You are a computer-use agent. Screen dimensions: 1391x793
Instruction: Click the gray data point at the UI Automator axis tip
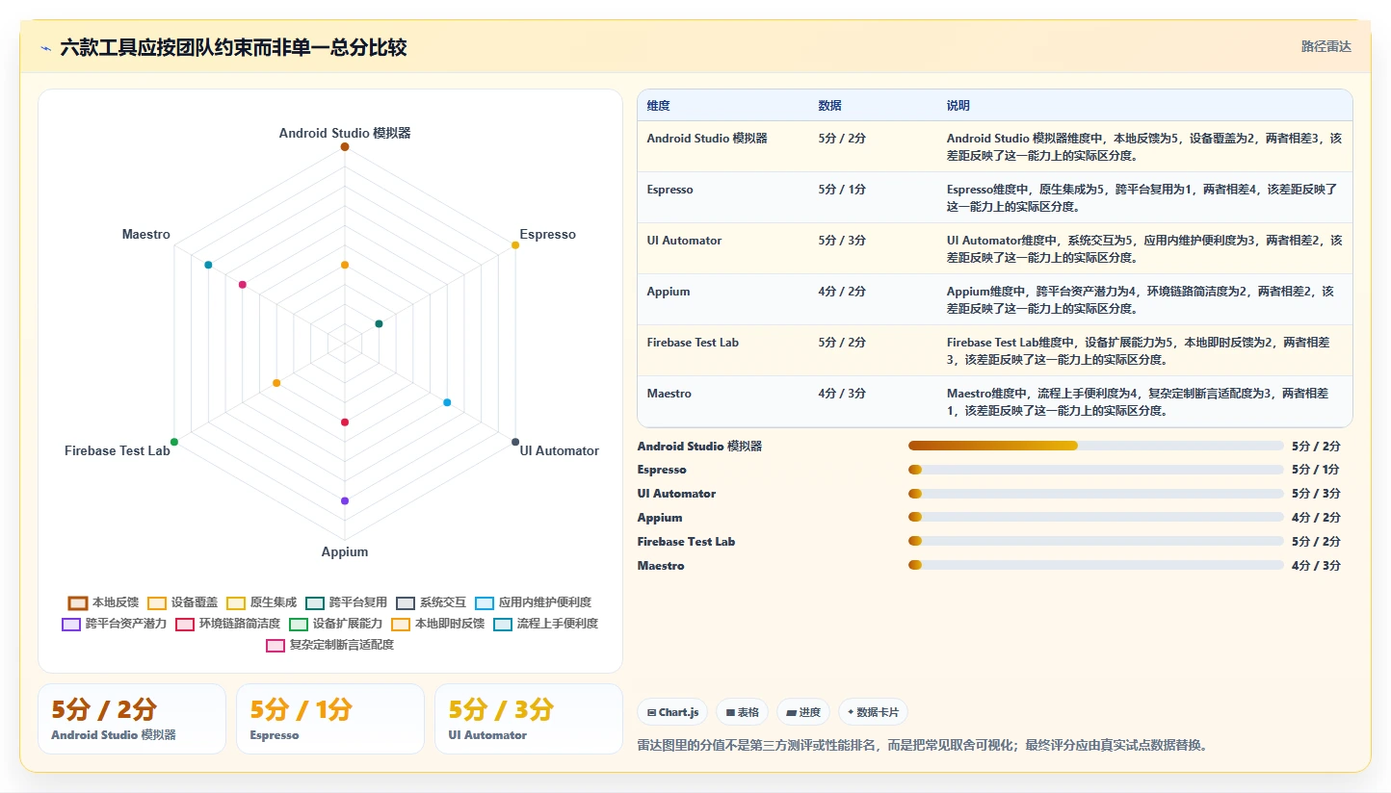pyautogui.click(x=515, y=442)
